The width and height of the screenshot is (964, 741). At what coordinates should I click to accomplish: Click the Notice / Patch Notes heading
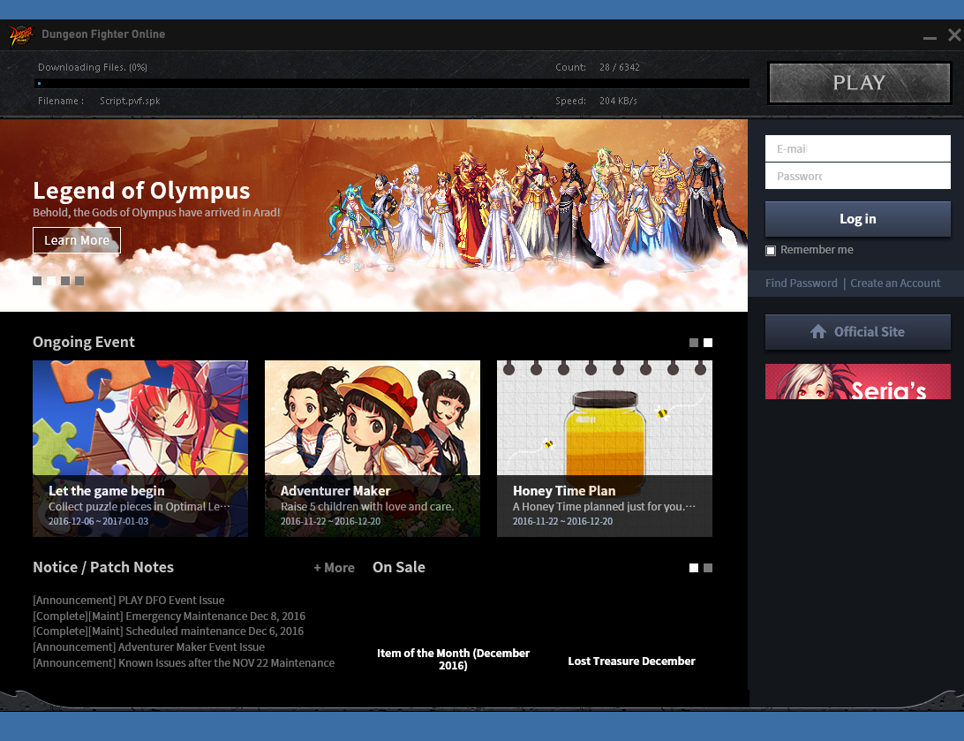103,568
